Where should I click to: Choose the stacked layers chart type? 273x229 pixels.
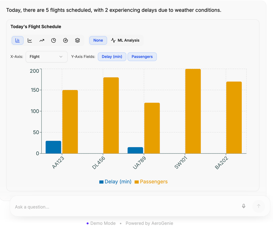click(x=77, y=40)
